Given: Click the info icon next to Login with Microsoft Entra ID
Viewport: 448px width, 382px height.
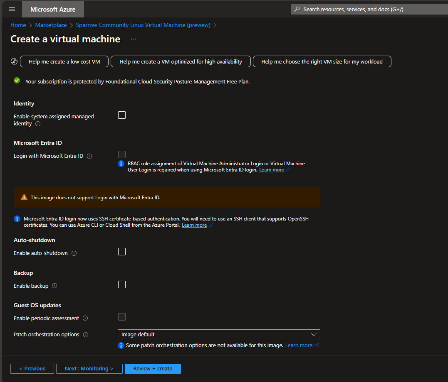Looking at the screenshot, I should pyautogui.click(x=89, y=156).
